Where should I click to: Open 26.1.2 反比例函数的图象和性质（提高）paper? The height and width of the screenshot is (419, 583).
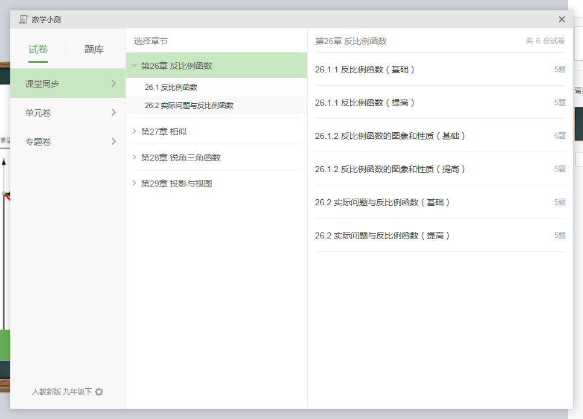[390, 169]
